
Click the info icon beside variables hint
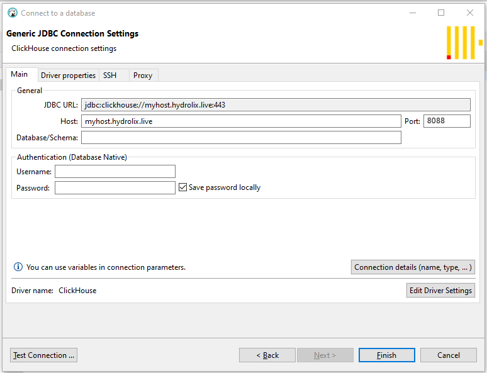18,267
